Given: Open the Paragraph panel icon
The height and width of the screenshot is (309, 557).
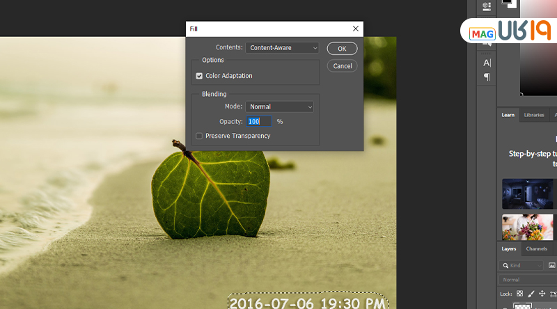Looking at the screenshot, I should pos(487,77).
